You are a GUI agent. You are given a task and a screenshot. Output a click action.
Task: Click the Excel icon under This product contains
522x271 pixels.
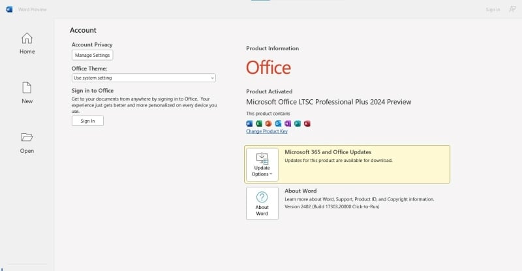pos(259,123)
